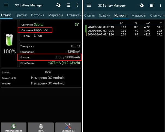This screenshot has width=165, height=132.
Task: Tap consumption value +373mA (+12.43%/h)
Action: pos(64,63)
